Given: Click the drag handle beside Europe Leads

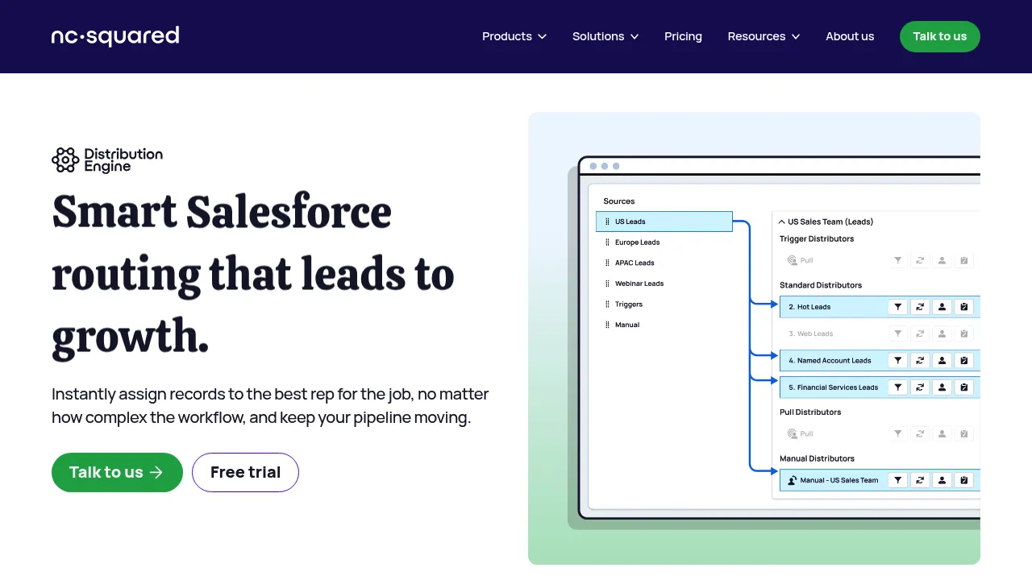Looking at the screenshot, I should click(x=607, y=242).
